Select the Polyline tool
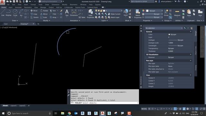 click(8, 13)
